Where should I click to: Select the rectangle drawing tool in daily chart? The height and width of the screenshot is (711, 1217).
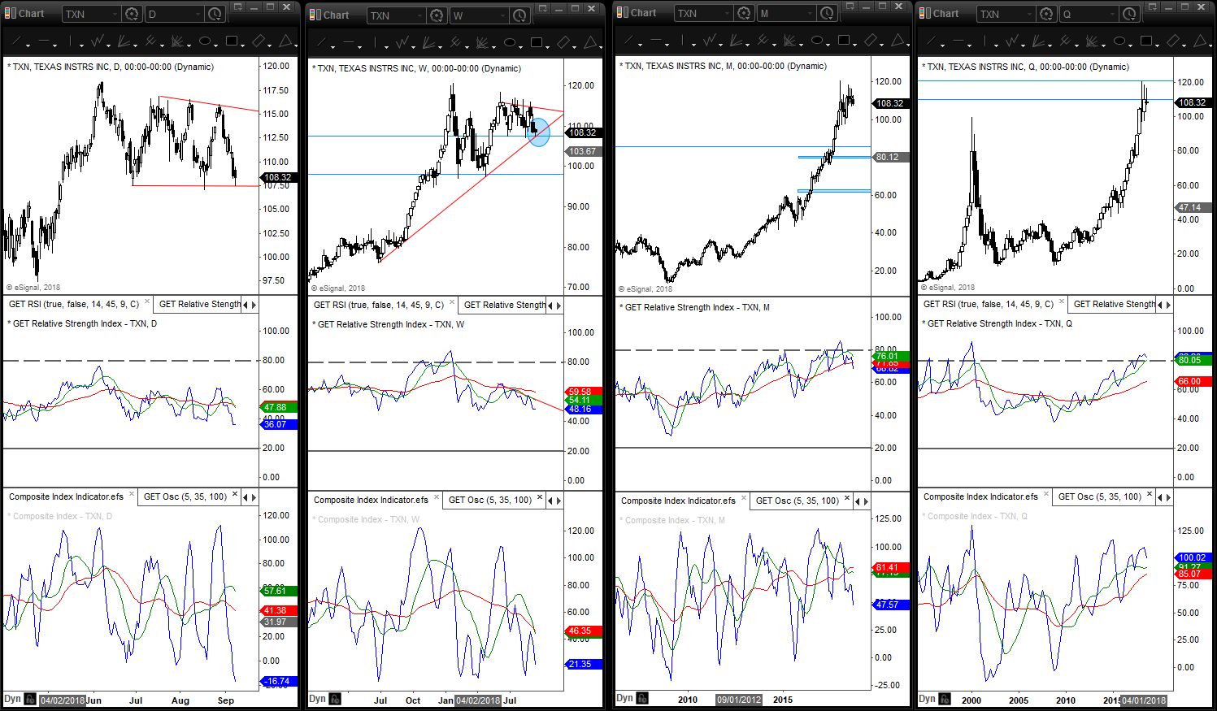(233, 41)
